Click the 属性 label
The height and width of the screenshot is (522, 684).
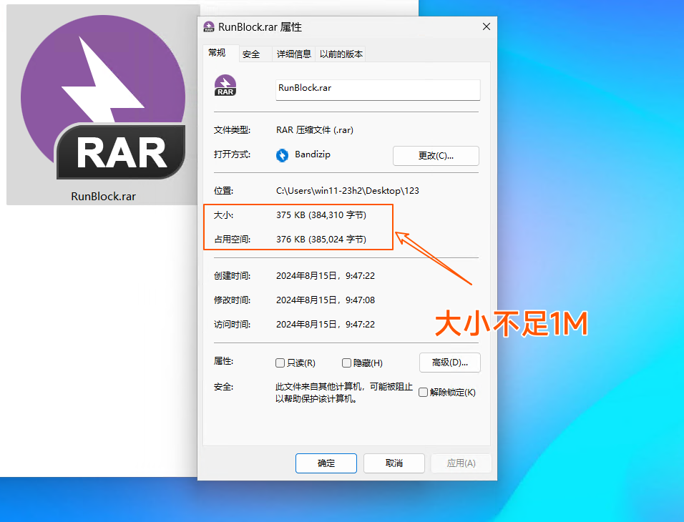223,361
